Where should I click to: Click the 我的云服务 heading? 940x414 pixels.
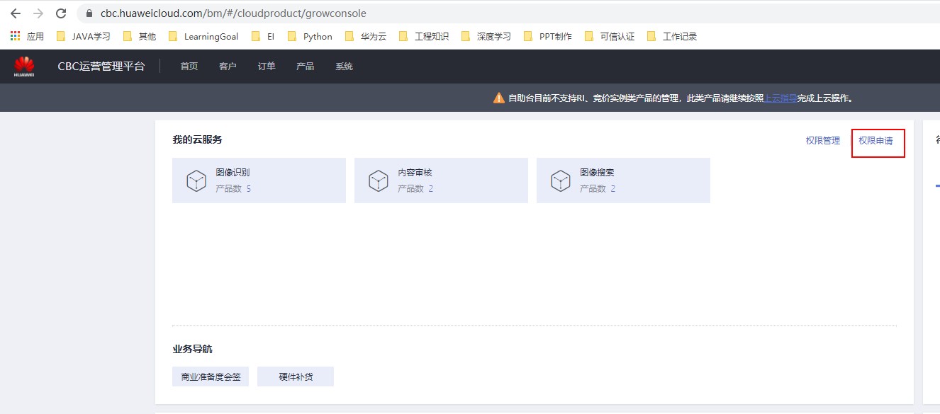(197, 139)
